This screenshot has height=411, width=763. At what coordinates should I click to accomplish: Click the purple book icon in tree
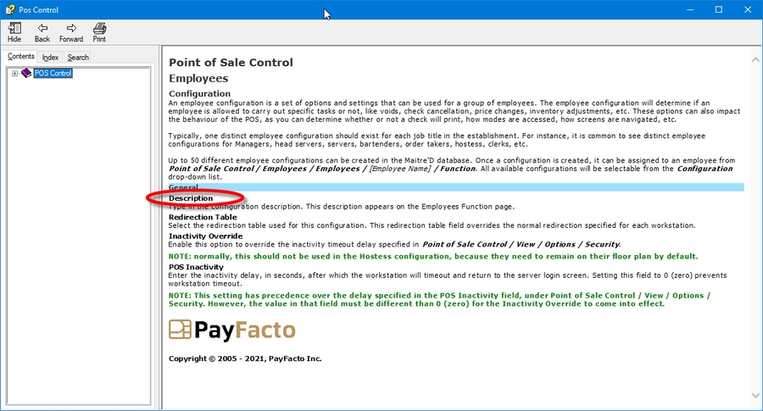pyautogui.click(x=26, y=74)
